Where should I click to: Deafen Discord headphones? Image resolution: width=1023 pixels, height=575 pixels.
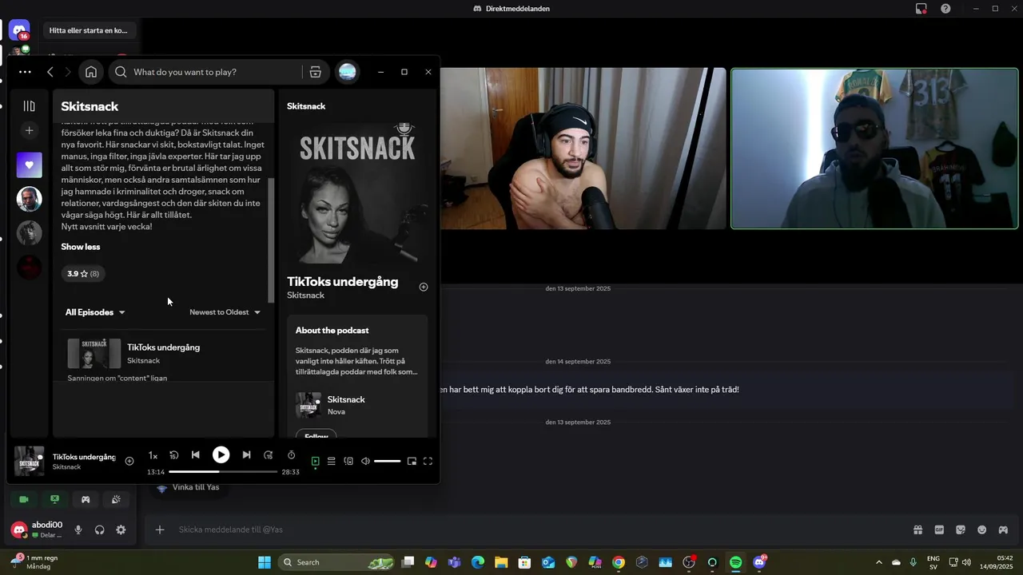point(100,529)
